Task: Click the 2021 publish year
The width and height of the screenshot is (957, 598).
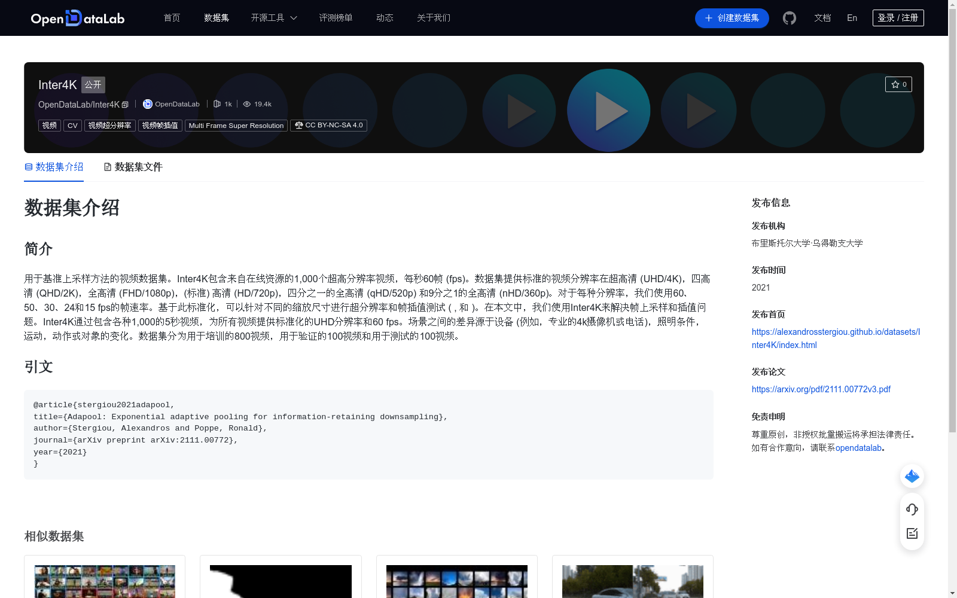Action: tap(761, 288)
